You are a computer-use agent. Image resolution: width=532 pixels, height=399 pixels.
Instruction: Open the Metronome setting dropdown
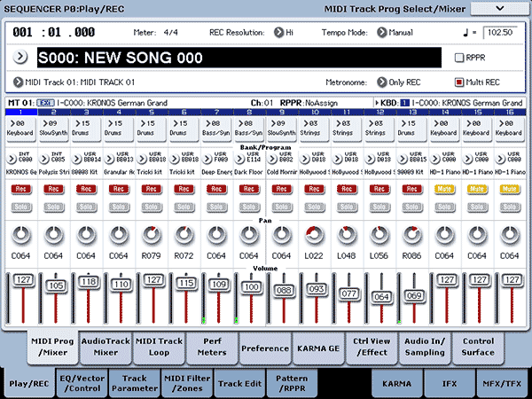click(382, 82)
